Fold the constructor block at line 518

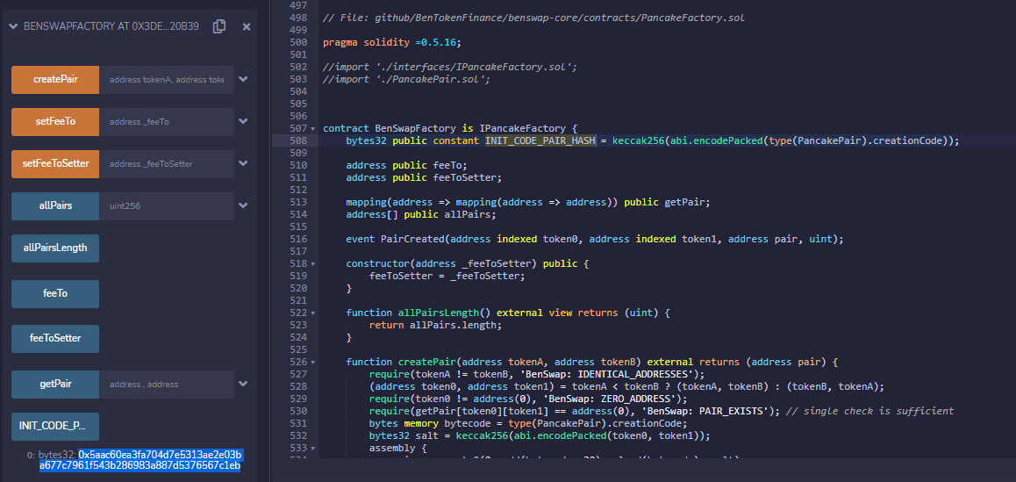313,264
